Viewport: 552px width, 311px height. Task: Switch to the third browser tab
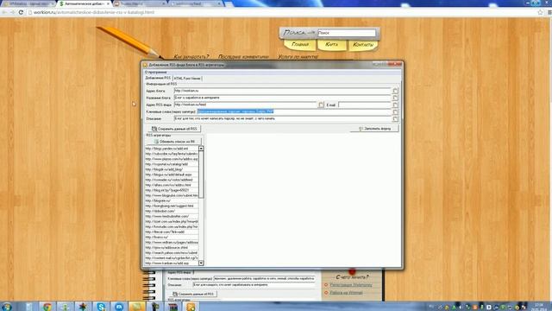(x=140, y=3)
